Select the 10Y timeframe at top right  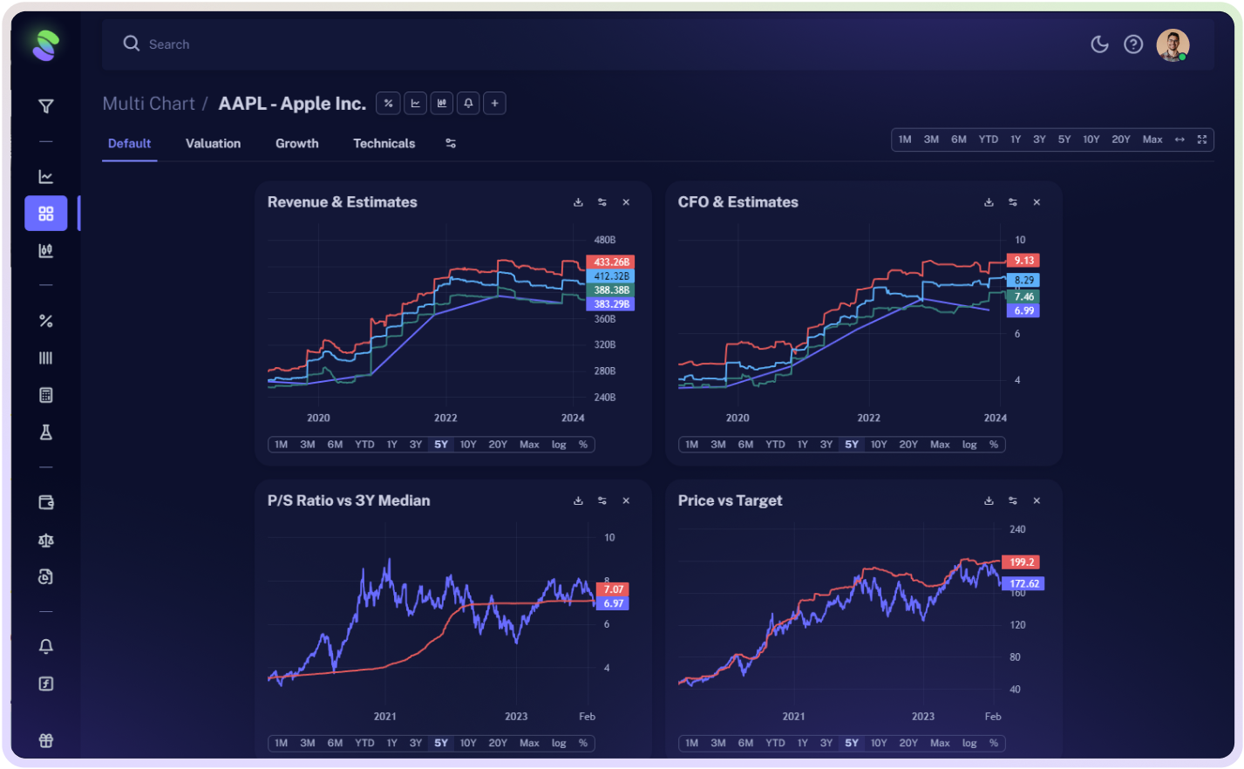coord(1091,139)
